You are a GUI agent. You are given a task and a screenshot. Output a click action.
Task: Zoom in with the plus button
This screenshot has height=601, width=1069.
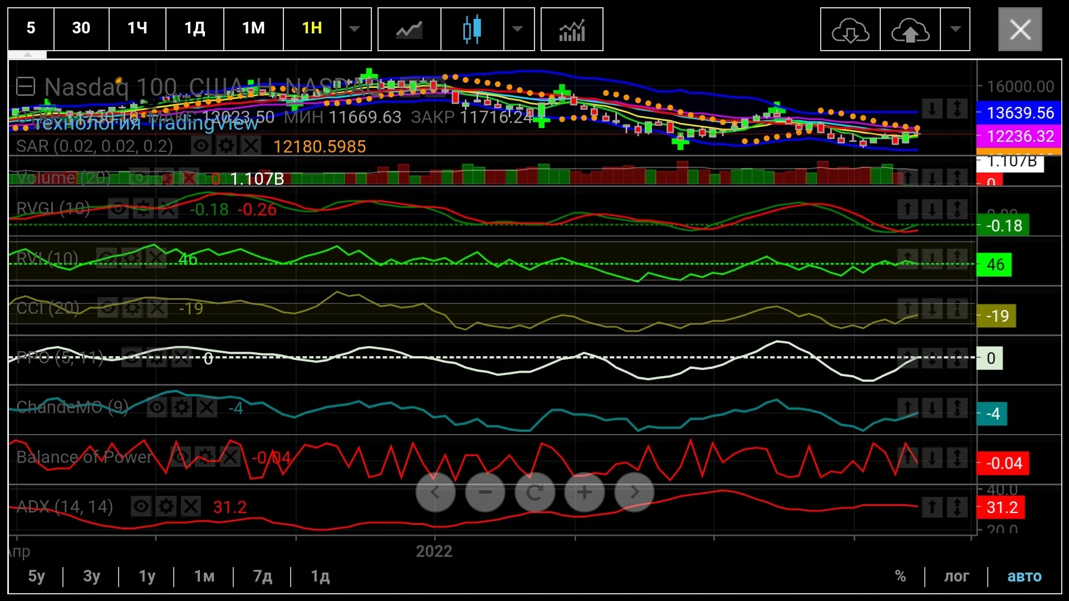[584, 492]
